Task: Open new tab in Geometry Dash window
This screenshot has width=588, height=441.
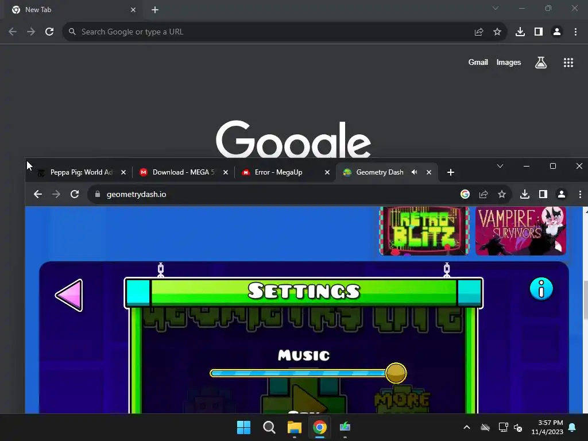Action: point(451,172)
